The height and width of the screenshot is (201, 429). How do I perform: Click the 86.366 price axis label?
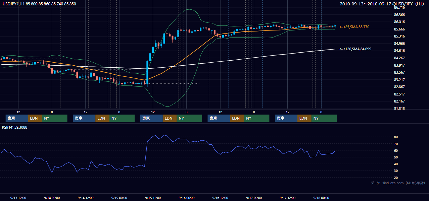click(399, 15)
